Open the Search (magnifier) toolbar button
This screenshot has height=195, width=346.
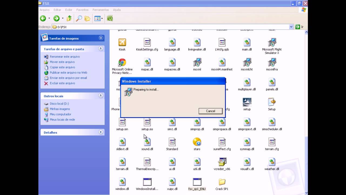click(x=79, y=18)
